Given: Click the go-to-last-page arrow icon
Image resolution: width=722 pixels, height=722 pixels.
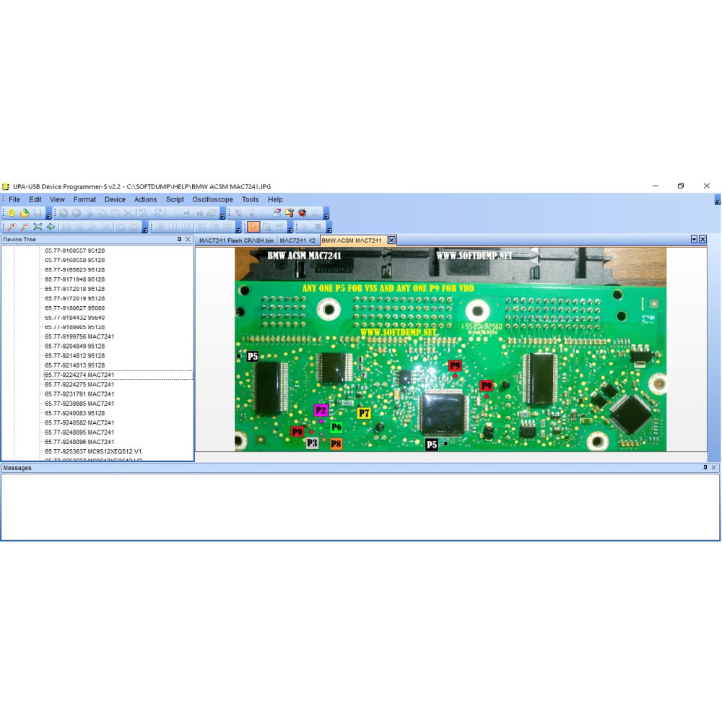Looking at the screenshot, I should click(x=105, y=227).
